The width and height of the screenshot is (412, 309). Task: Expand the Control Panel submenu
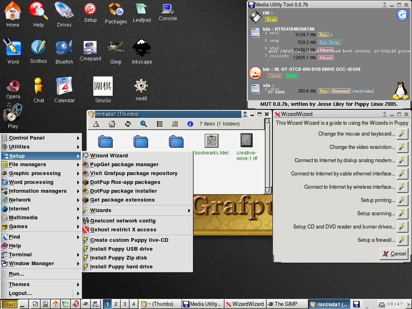click(x=41, y=138)
